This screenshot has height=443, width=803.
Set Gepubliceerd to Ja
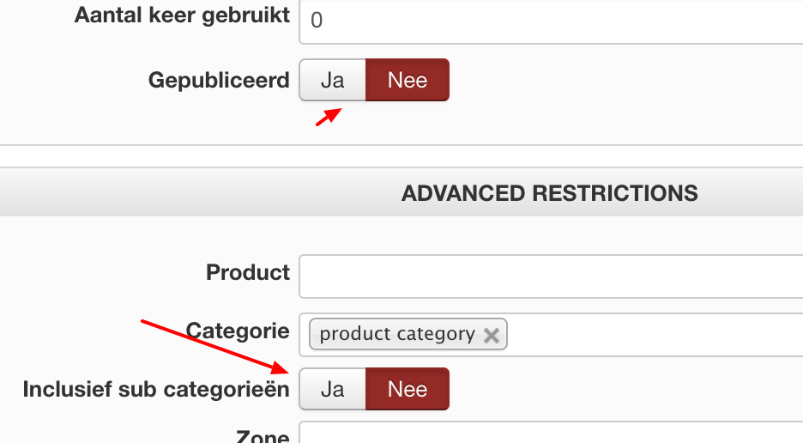click(x=332, y=80)
